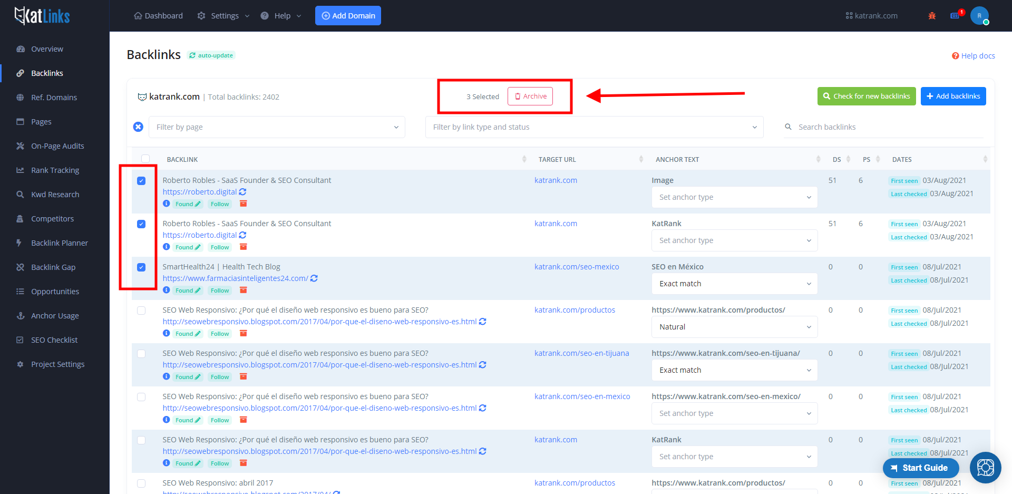Change Exact match for SEO en México

click(x=735, y=284)
